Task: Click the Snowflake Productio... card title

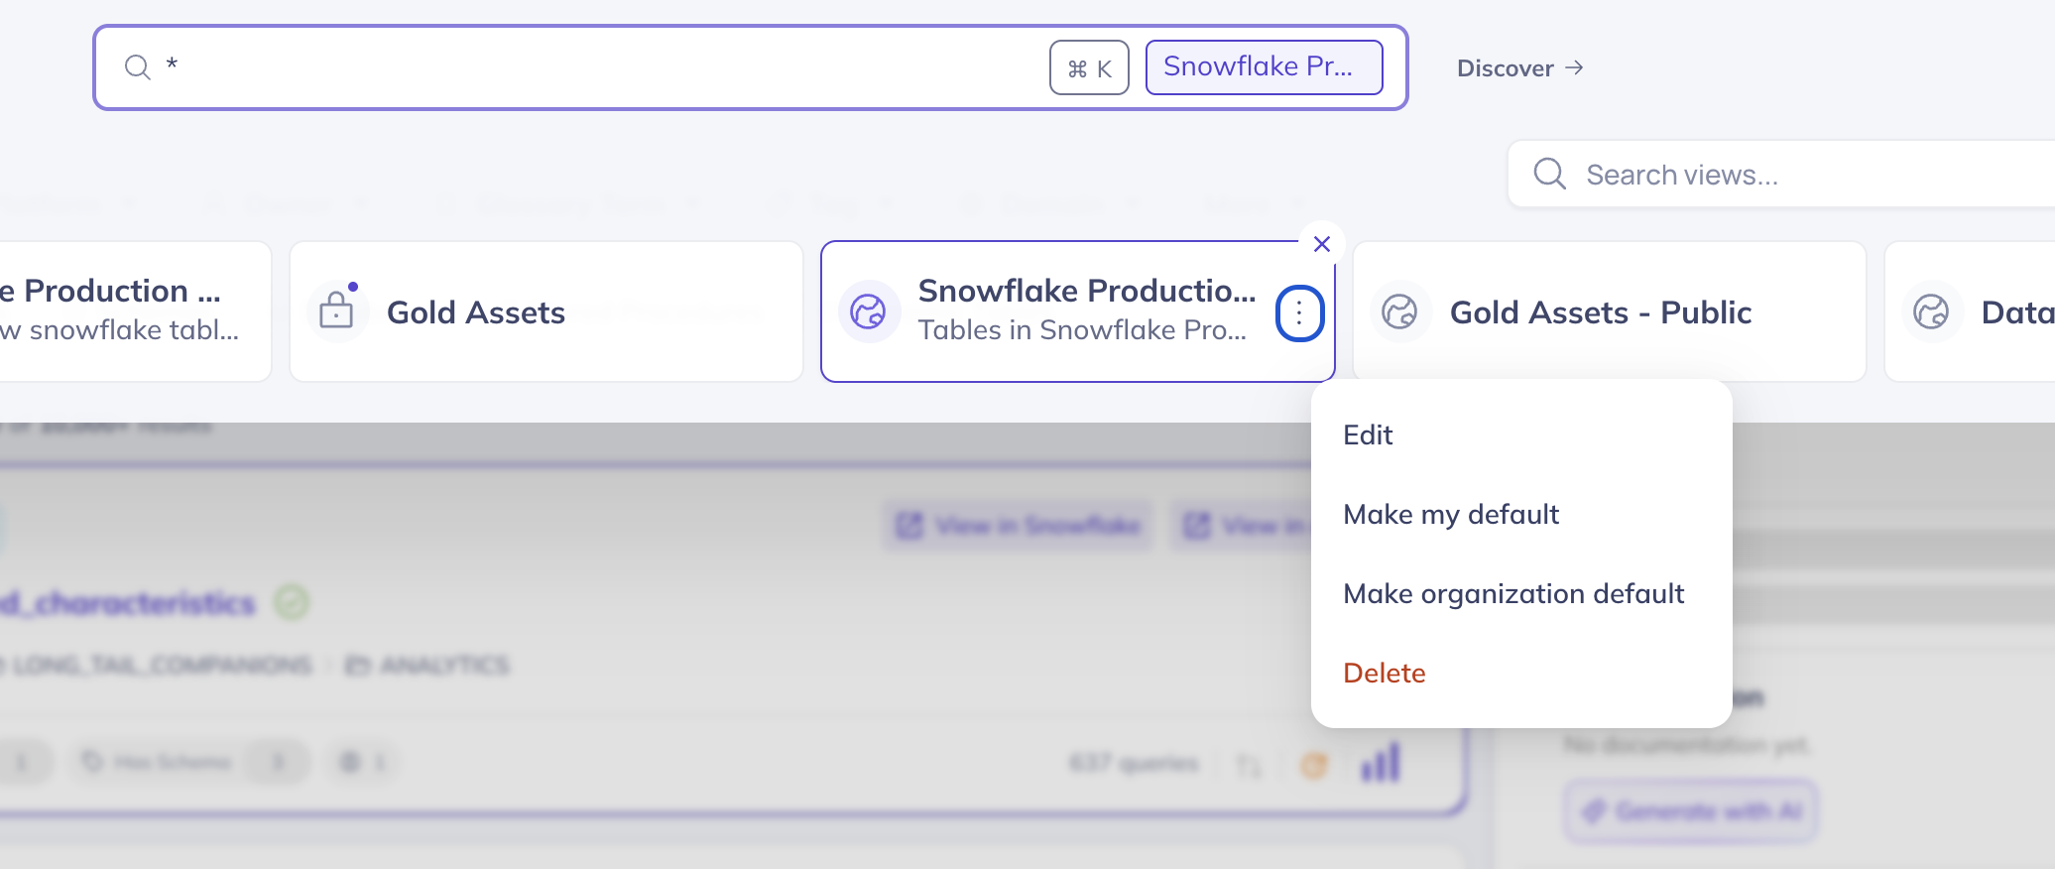Action: click(x=1087, y=291)
